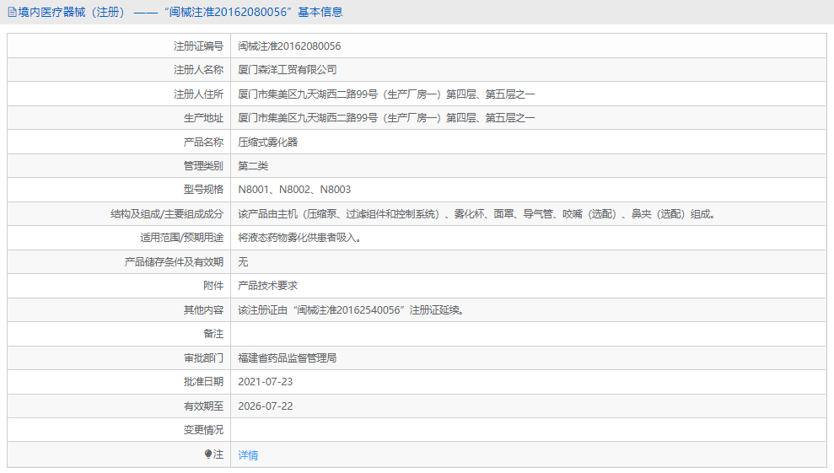Viewport: 834px width, 473px height.
Task: Click the 适用范围/预期用途 label
Action: click(x=182, y=237)
